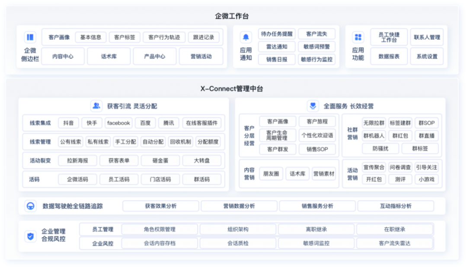The width and height of the screenshot is (467, 268).
Task: Open 客户旅程 item
Action: [x=317, y=122]
